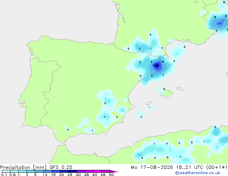Screen dimensions: 228x176
Task: Click the Mallorca island outline on the map
Action: coord(167,94)
